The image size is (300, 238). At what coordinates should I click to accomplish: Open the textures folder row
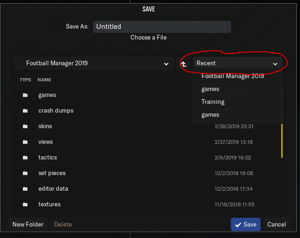click(49, 204)
